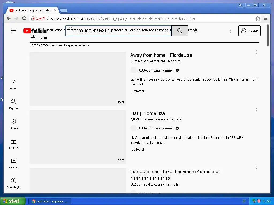Click the Liar video thumbnail
Image resolution: width=274 pixels, height=205 pixels.
[78, 137]
